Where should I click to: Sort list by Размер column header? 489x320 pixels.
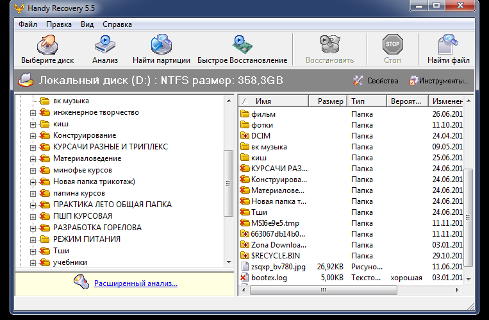[327, 101]
